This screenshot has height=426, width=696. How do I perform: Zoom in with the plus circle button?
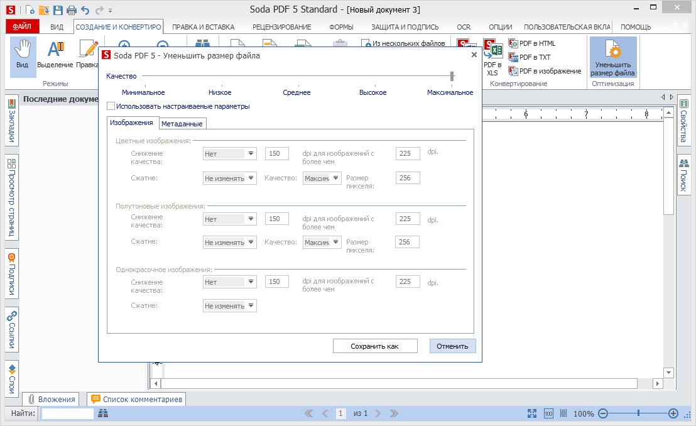(673, 413)
